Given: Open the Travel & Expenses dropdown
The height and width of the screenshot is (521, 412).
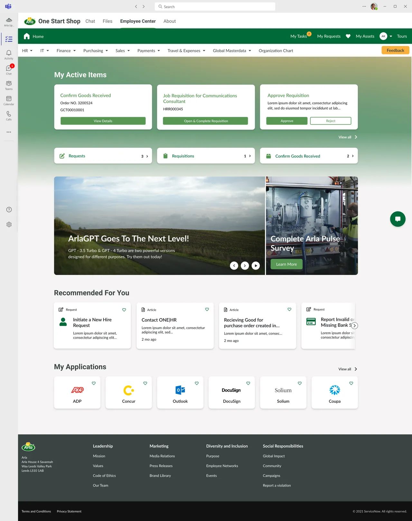Looking at the screenshot, I should pyautogui.click(x=186, y=51).
